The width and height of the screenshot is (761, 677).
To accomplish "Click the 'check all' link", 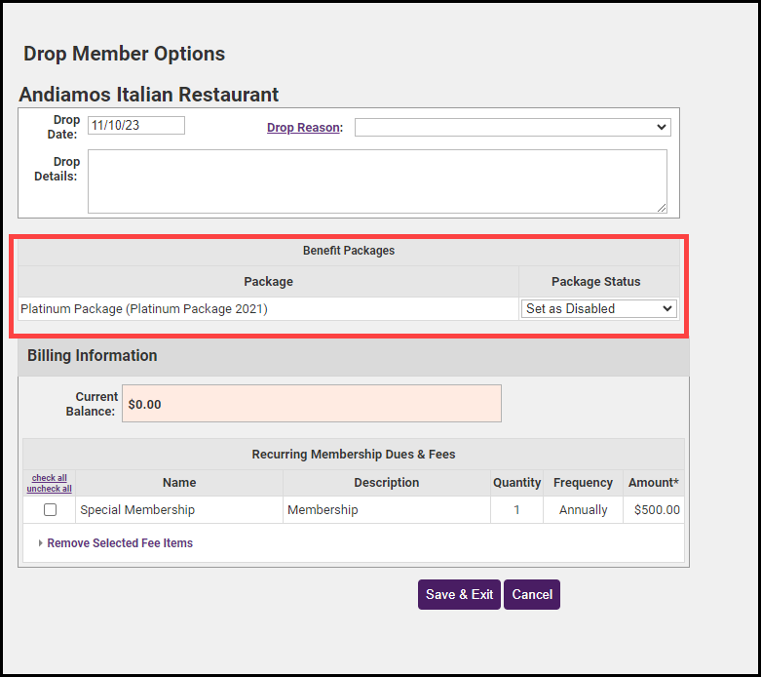I will click(50, 478).
